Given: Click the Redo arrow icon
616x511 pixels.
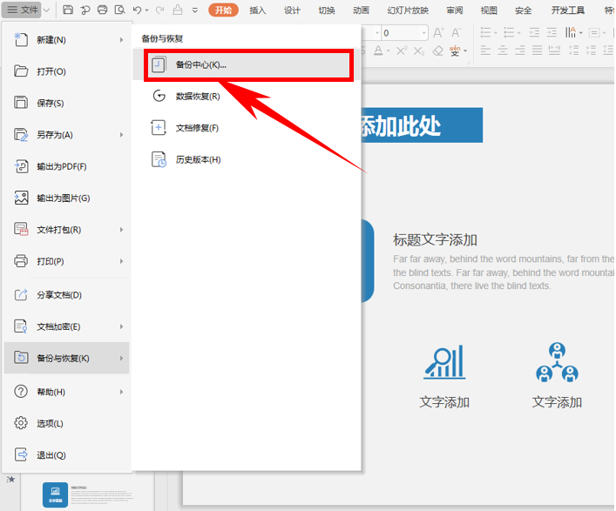Looking at the screenshot, I should click(x=160, y=10).
